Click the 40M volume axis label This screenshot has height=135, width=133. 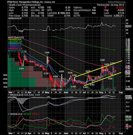click(5, 75)
